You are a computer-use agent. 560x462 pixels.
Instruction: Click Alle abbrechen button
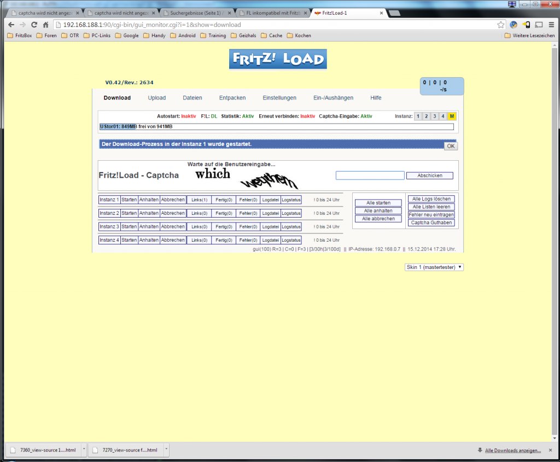click(378, 219)
